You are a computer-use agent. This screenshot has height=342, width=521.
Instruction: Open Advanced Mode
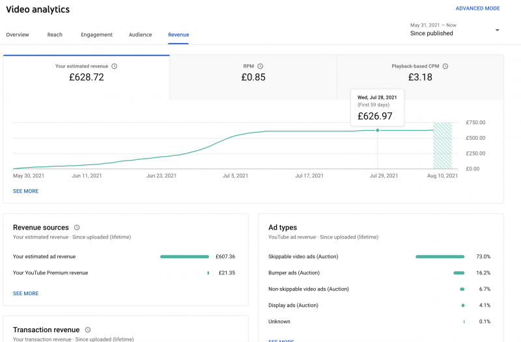coord(477,8)
